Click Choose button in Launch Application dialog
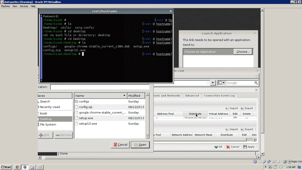This screenshot has width=302, height=170. (x=243, y=52)
